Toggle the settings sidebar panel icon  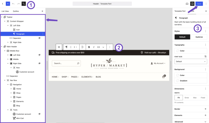click(192, 4)
